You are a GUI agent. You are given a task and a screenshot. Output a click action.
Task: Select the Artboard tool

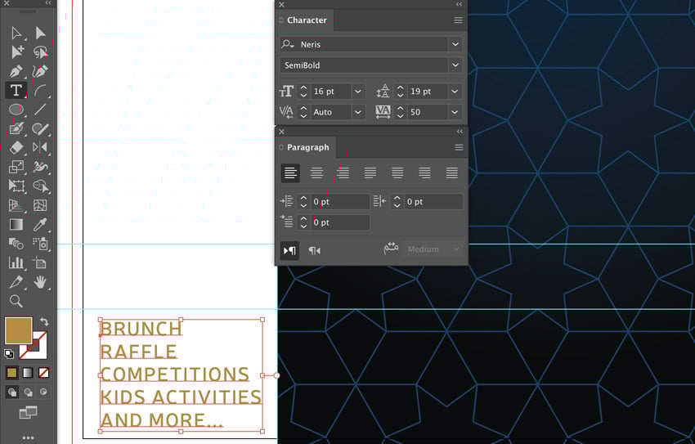(x=40, y=262)
